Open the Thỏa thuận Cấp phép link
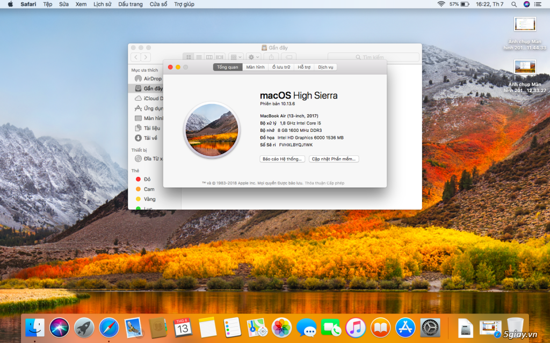 324,183
